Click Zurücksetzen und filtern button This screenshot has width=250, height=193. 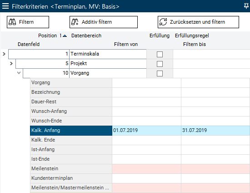click(198, 22)
